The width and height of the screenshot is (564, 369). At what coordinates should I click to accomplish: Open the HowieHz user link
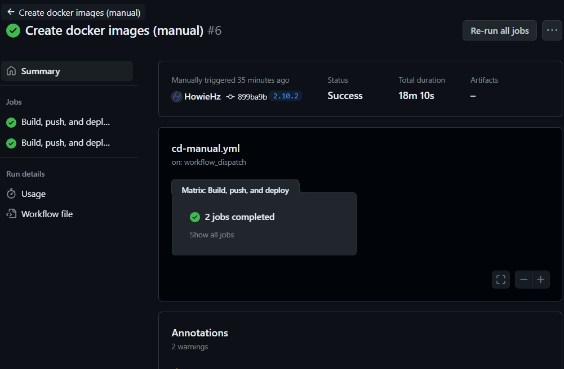pos(202,97)
